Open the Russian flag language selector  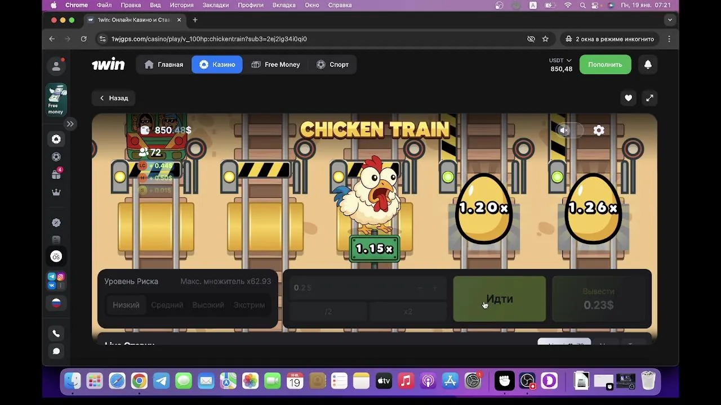tap(56, 303)
